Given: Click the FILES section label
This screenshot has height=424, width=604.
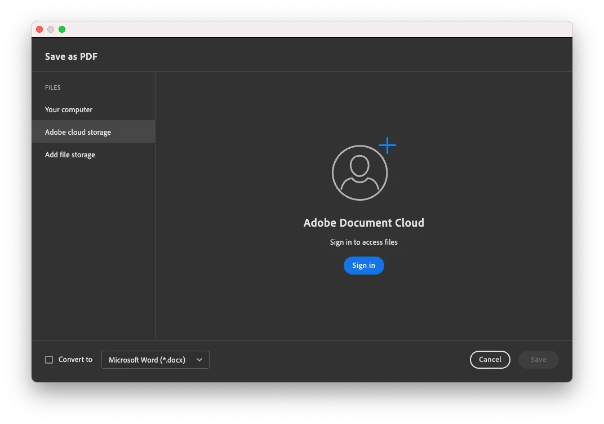Looking at the screenshot, I should [x=53, y=87].
